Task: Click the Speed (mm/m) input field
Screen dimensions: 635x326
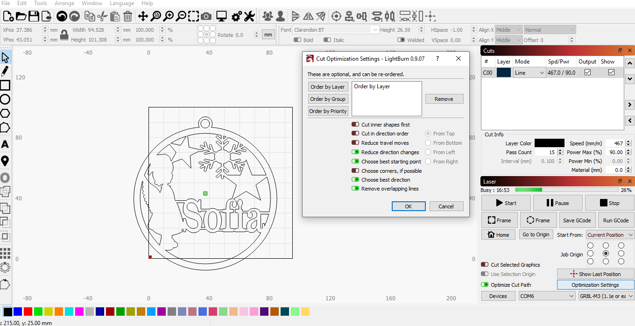Action: (x=615, y=143)
